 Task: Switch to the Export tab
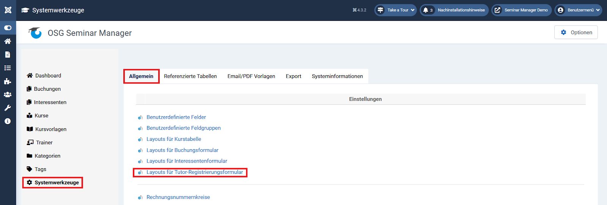pos(293,76)
